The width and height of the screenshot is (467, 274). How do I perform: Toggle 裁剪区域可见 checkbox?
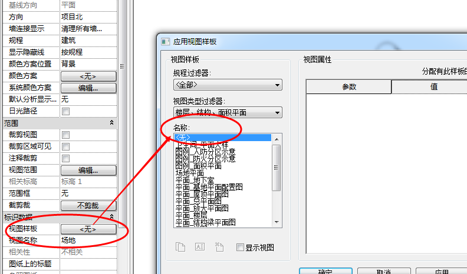coord(66,146)
